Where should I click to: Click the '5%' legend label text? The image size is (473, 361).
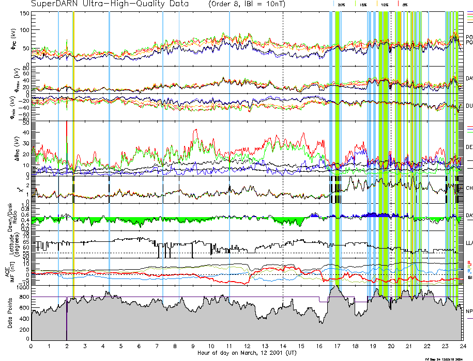pos(405,5)
